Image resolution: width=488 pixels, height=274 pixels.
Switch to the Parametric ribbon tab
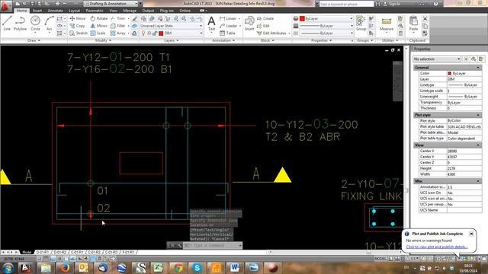click(95, 11)
